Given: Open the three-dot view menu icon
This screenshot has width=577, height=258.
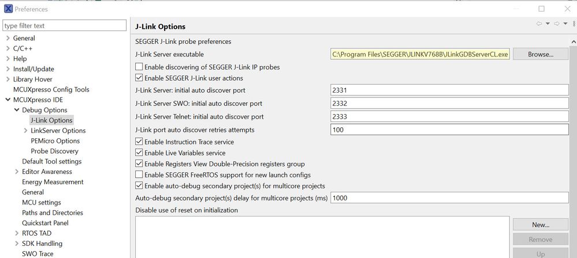Looking at the screenshot, I should tap(574, 24).
